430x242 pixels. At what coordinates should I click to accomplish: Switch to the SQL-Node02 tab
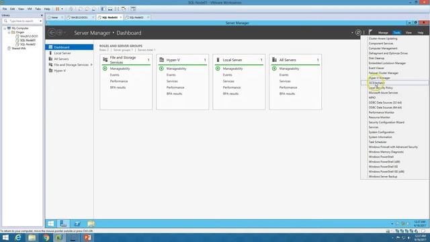click(136, 17)
